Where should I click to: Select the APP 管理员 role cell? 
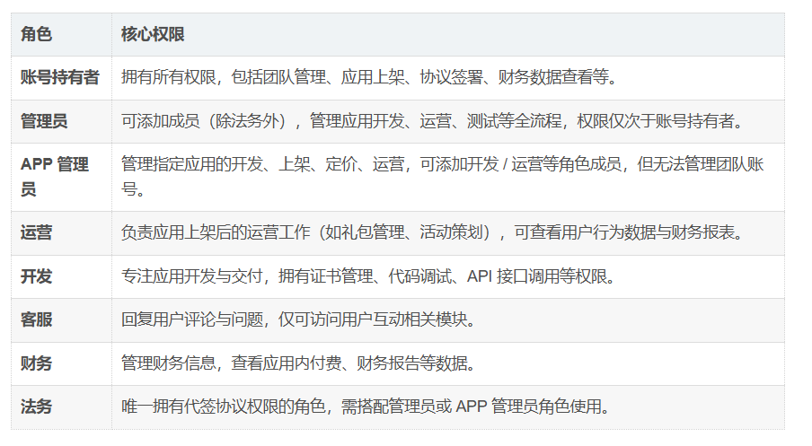61,177
